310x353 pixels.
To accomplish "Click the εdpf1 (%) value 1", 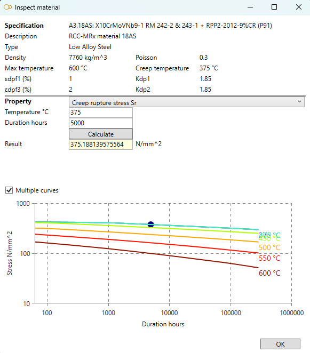I will tap(70, 79).
